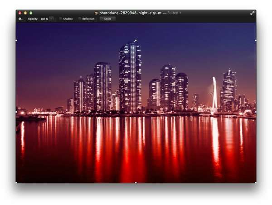The image size is (272, 205).
Task: Enable the Shadow checkbox
Action: 60,19
